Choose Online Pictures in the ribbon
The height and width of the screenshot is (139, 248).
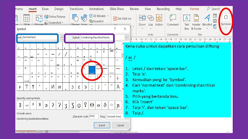pos(55,17)
